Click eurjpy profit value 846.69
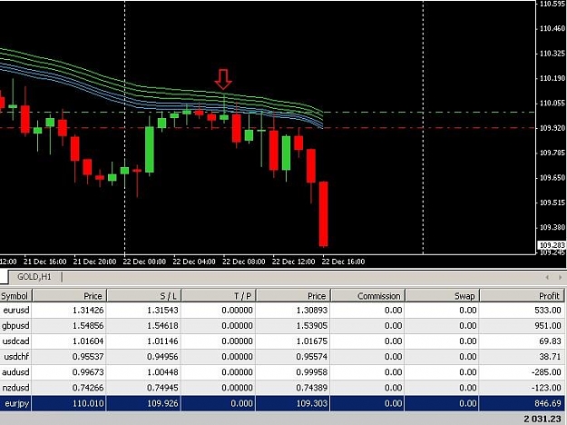The image size is (567, 425). tap(547, 403)
